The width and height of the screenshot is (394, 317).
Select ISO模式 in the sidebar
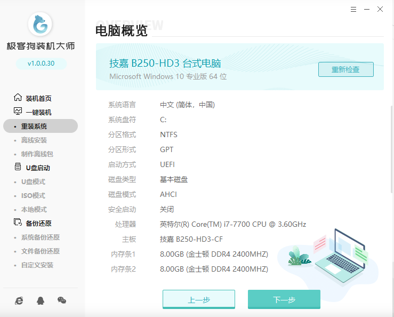click(33, 195)
